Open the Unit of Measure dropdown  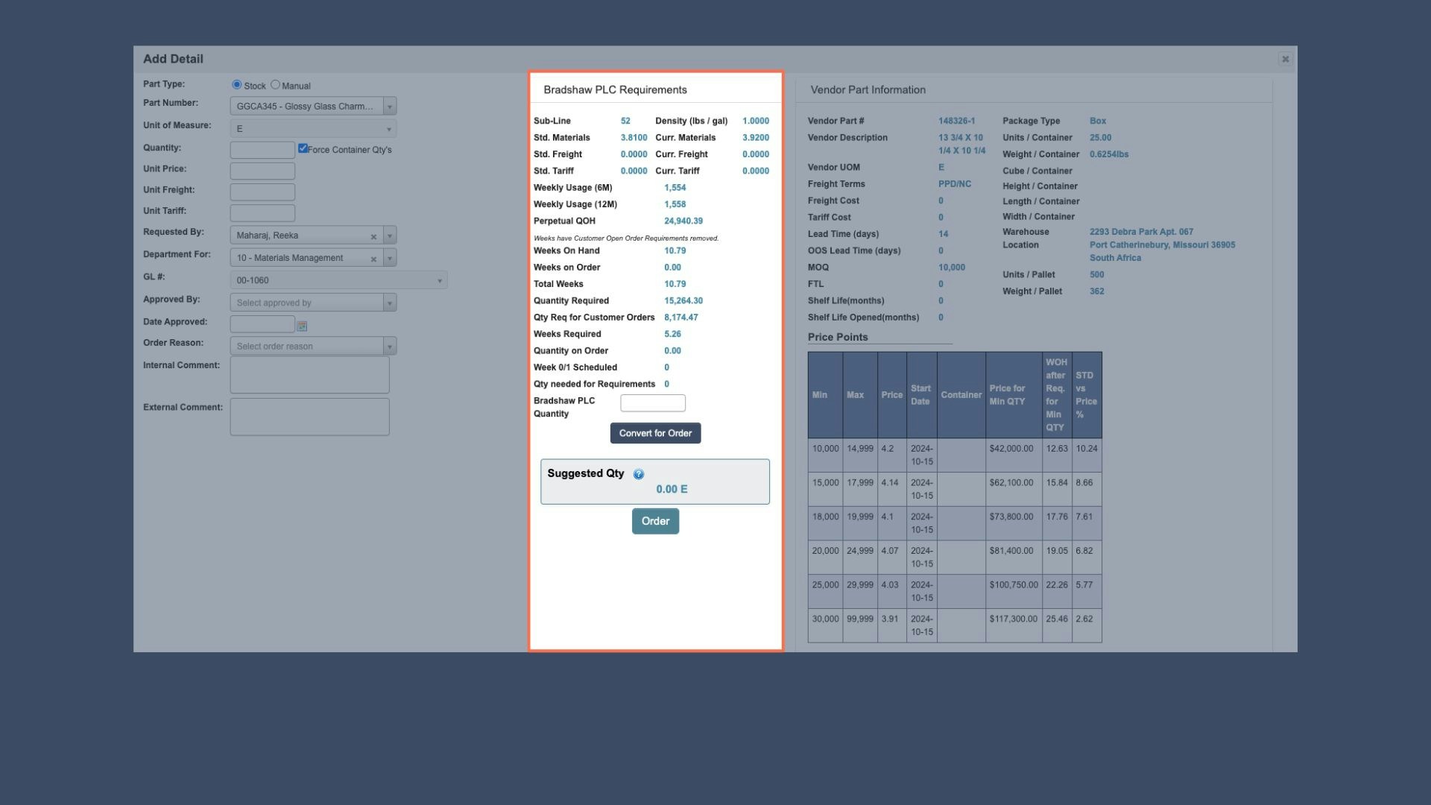coord(388,127)
